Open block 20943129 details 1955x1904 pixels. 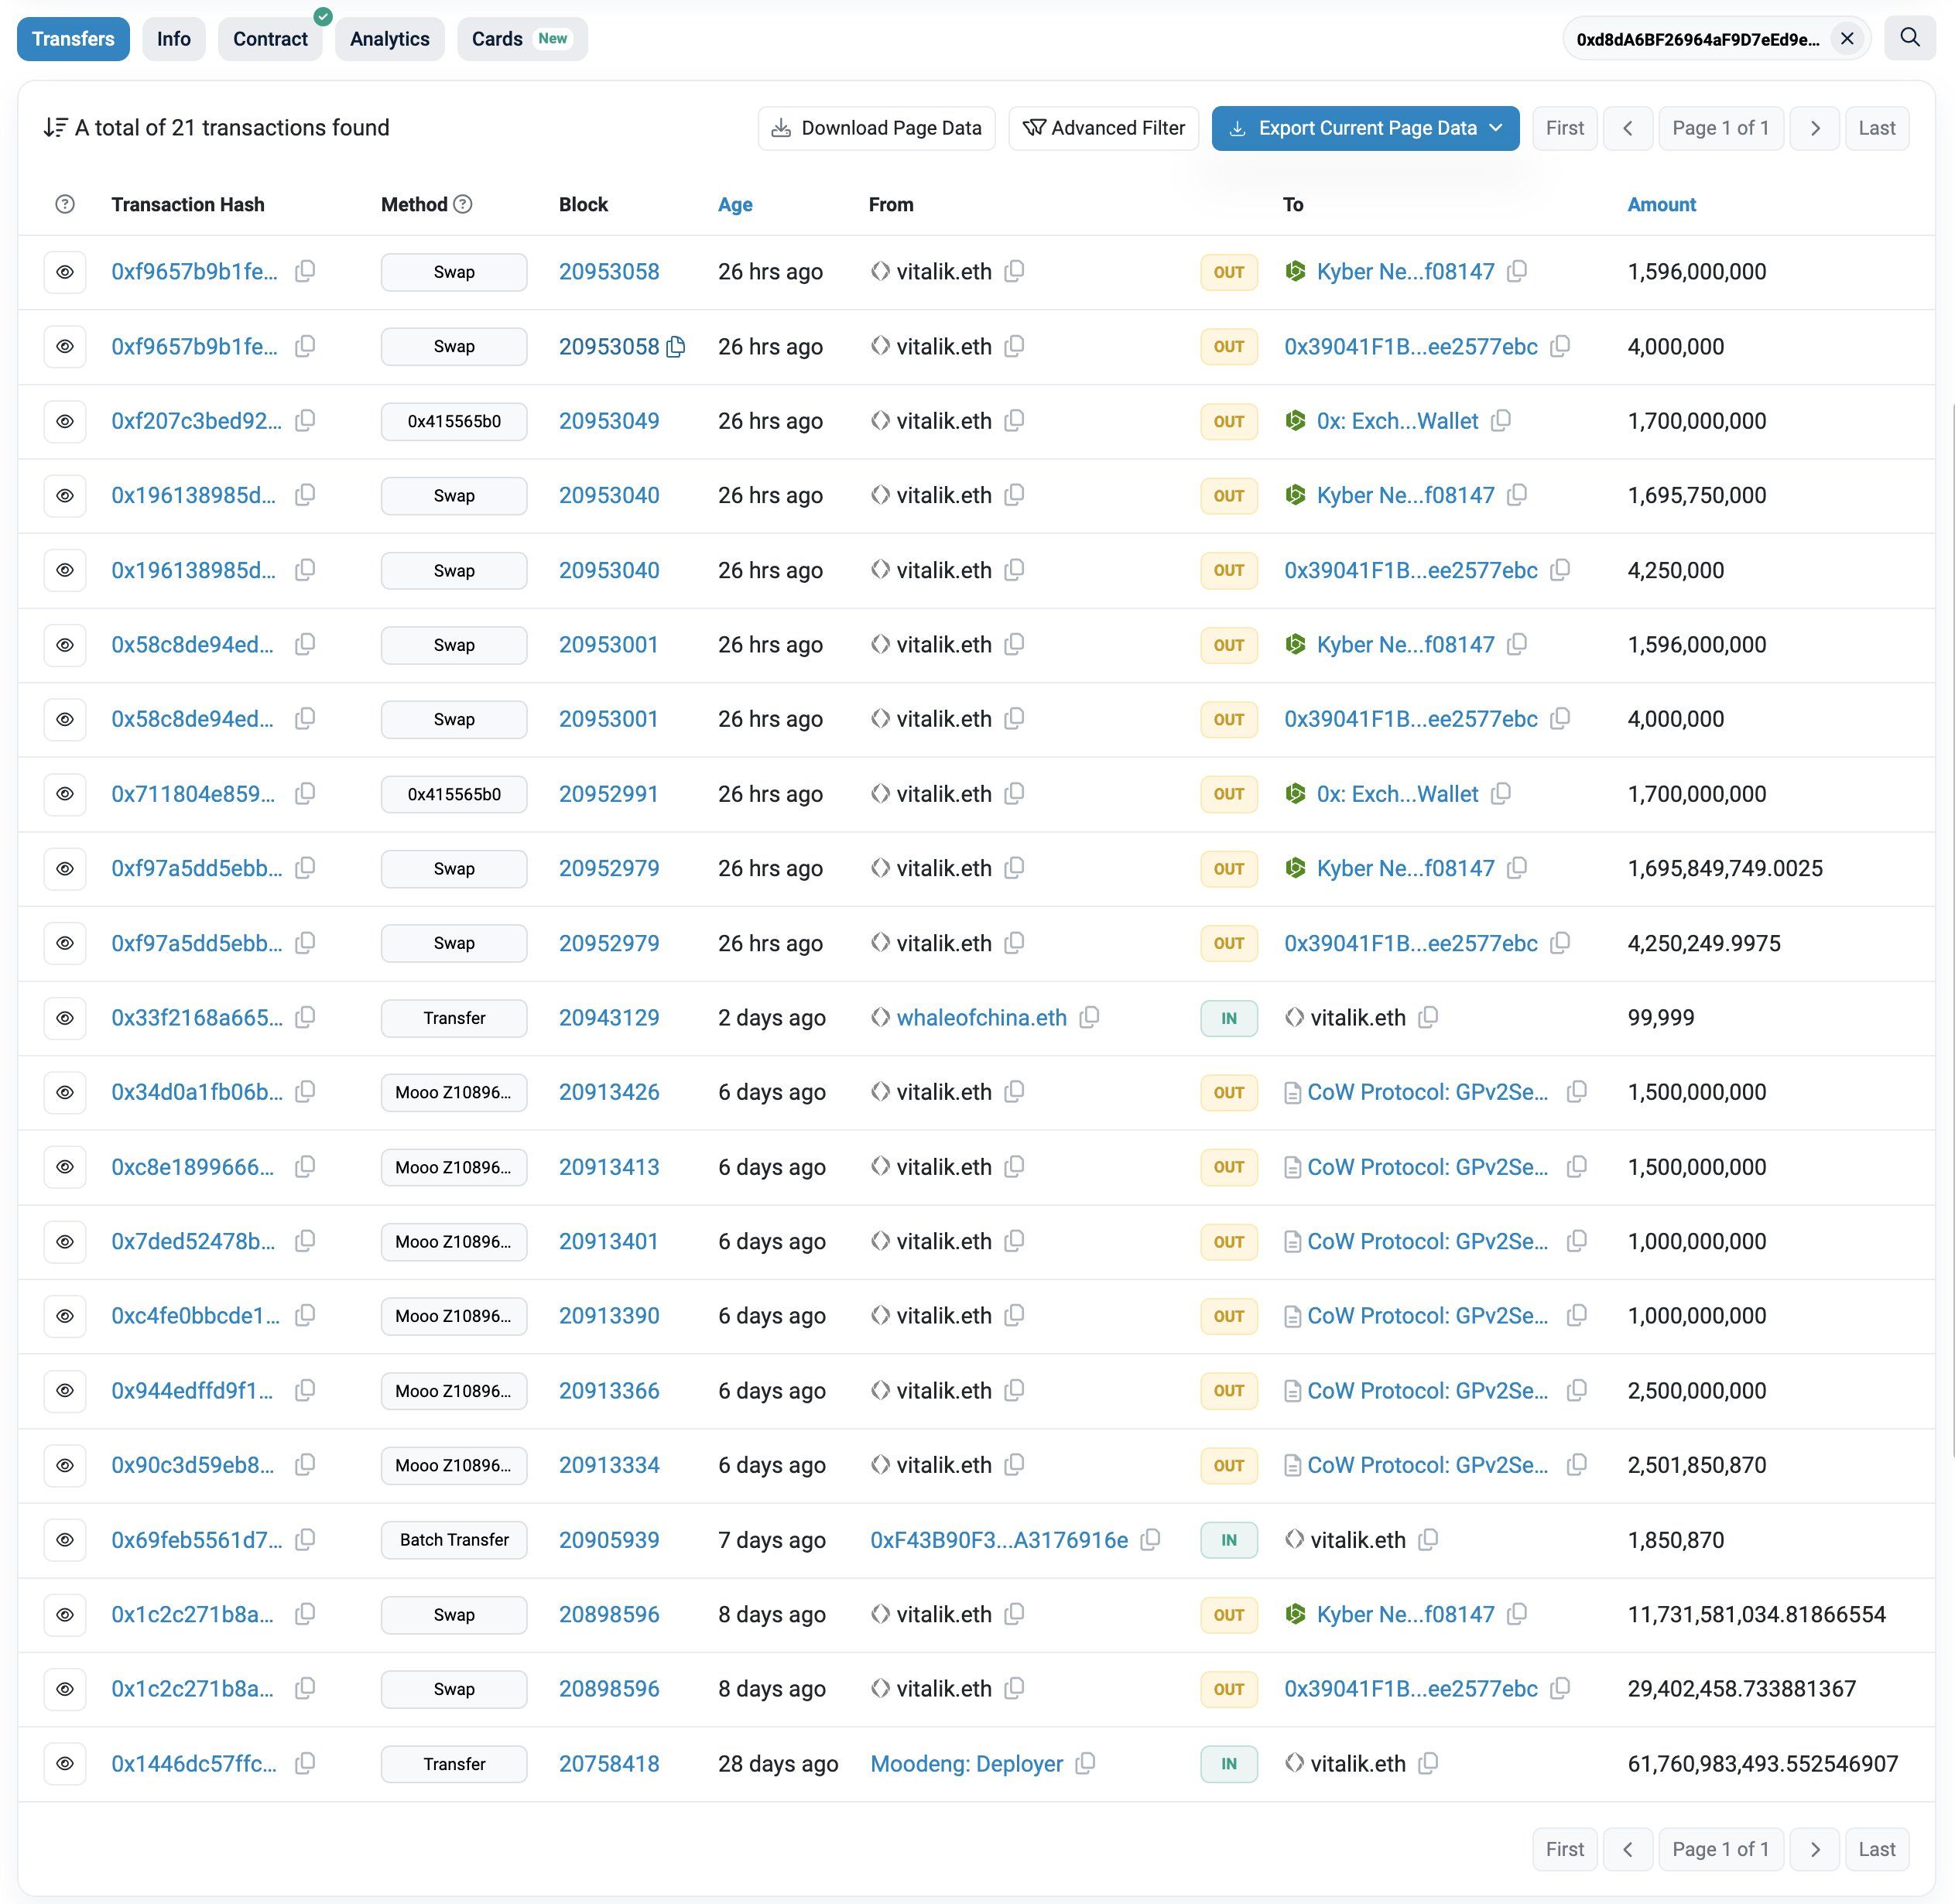click(609, 1017)
